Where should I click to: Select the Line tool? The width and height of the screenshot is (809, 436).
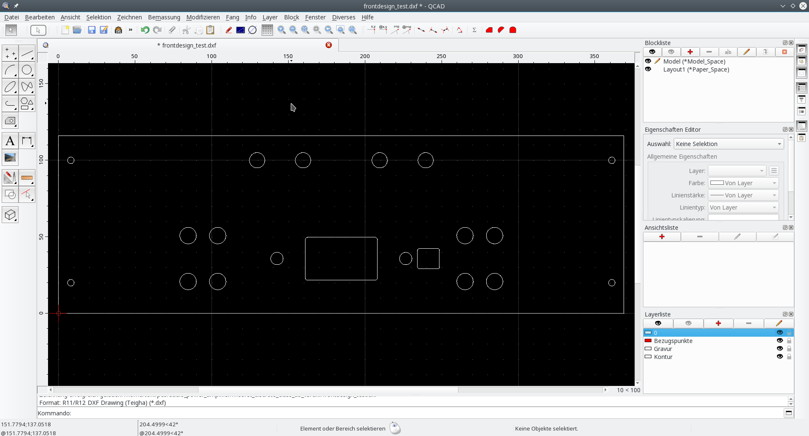27,53
